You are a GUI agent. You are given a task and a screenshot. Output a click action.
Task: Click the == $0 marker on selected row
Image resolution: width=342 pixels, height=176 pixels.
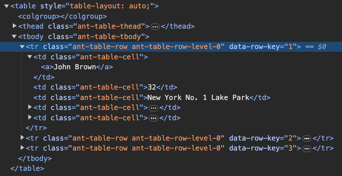(x=316, y=47)
